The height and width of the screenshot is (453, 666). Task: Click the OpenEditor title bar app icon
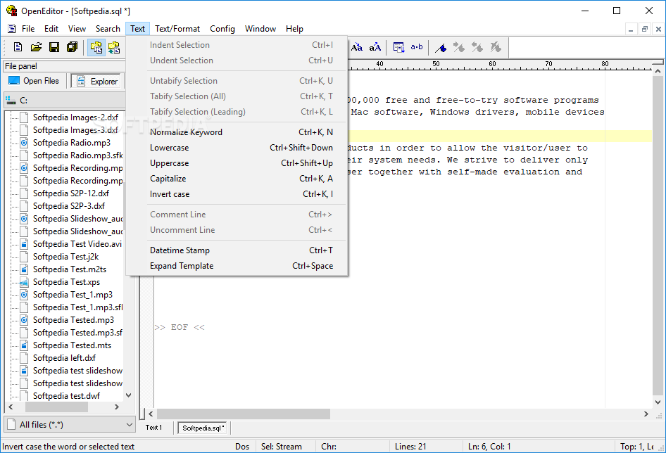point(11,11)
